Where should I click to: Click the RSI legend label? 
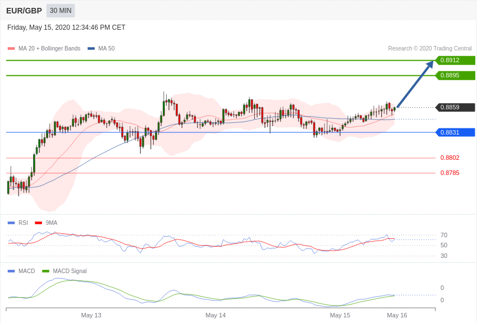coord(23,223)
